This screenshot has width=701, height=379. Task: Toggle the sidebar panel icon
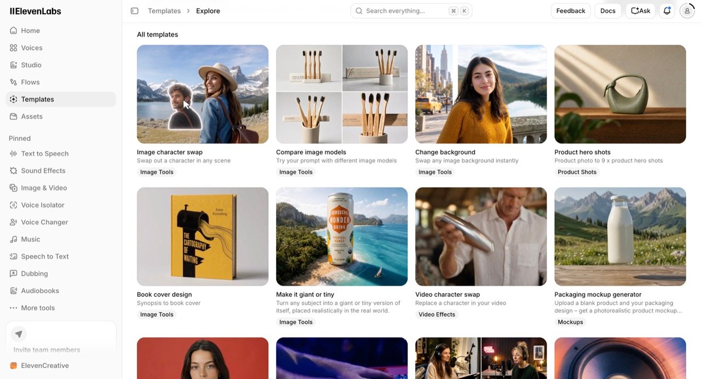click(135, 11)
